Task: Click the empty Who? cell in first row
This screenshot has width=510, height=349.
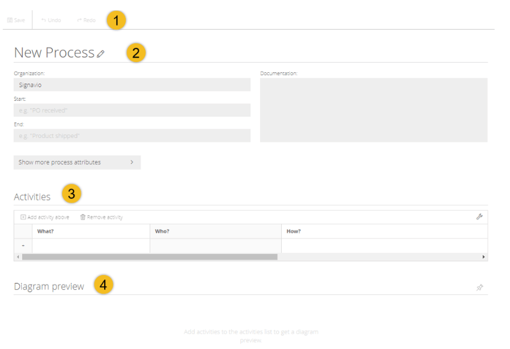Action: click(x=215, y=245)
